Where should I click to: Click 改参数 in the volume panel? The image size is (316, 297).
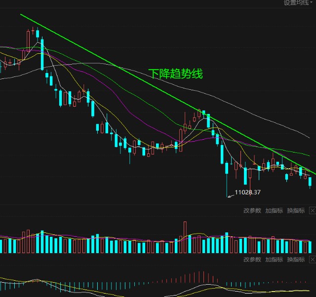(x=252, y=211)
